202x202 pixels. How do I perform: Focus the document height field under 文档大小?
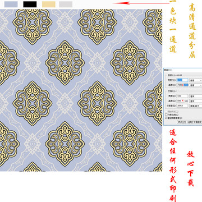click(182, 101)
